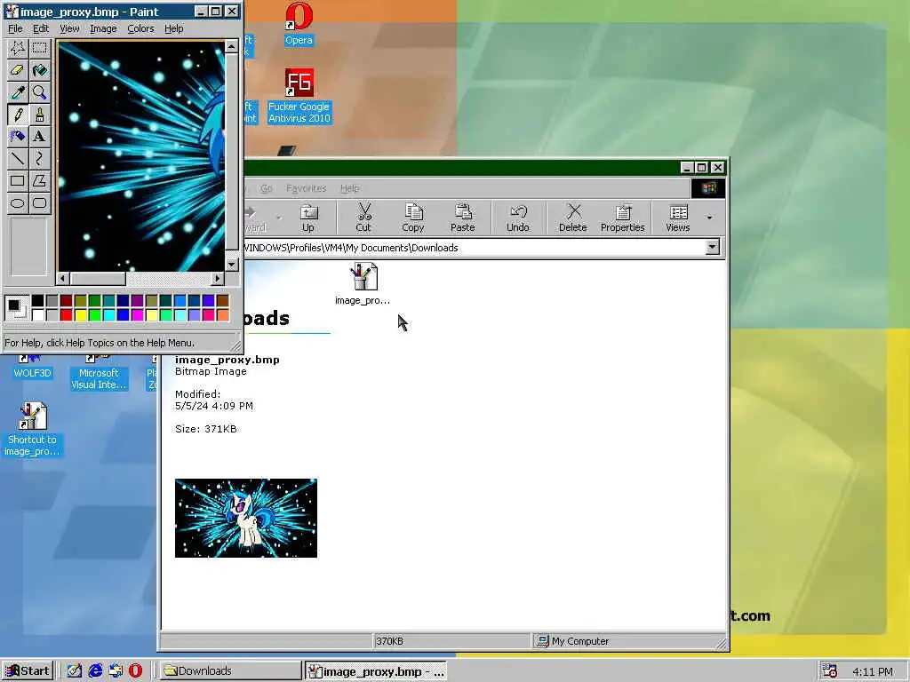Select the image_pro... file icon in Downloads
910x682 pixels.
[x=363, y=283]
